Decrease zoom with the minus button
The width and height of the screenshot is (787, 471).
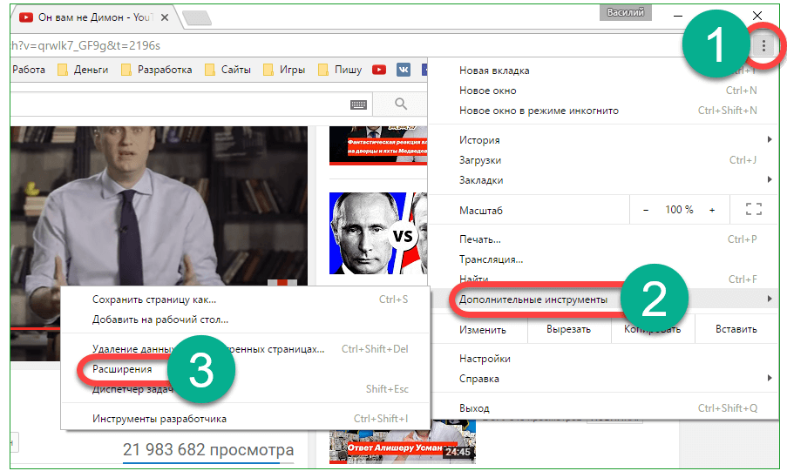tap(646, 210)
